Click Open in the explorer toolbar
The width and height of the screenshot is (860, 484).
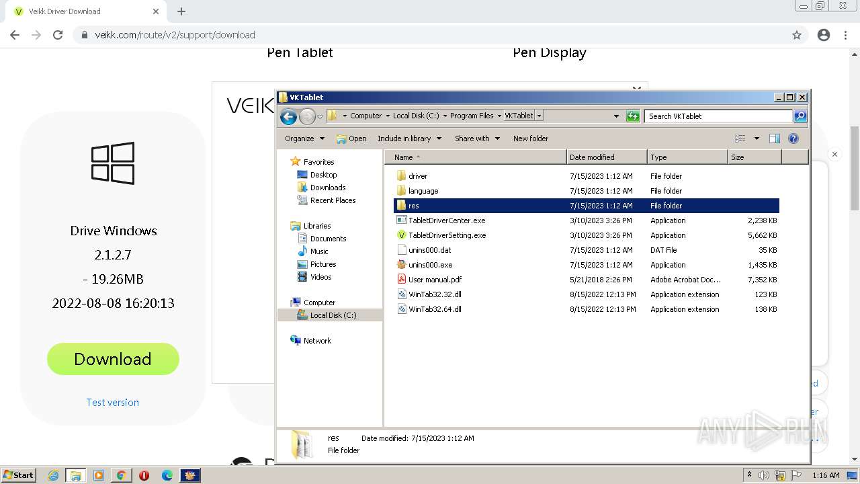click(351, 138)
